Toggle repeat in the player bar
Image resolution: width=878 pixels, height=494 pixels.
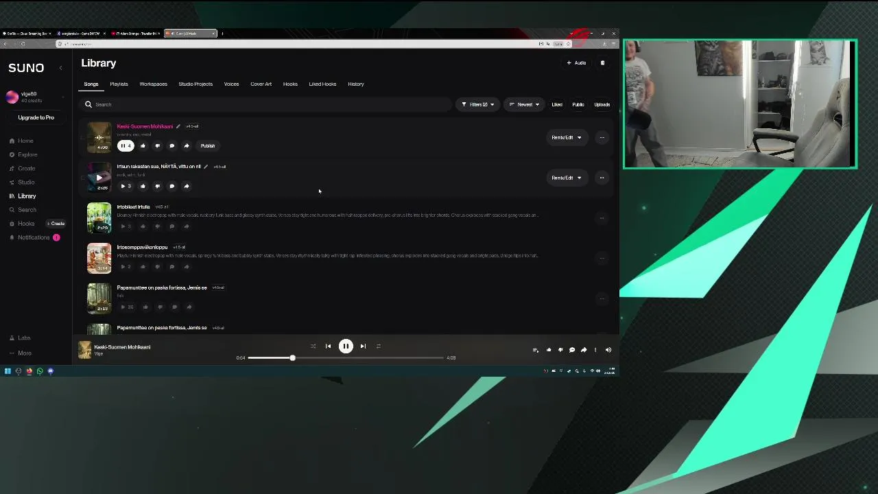(378, 346)
